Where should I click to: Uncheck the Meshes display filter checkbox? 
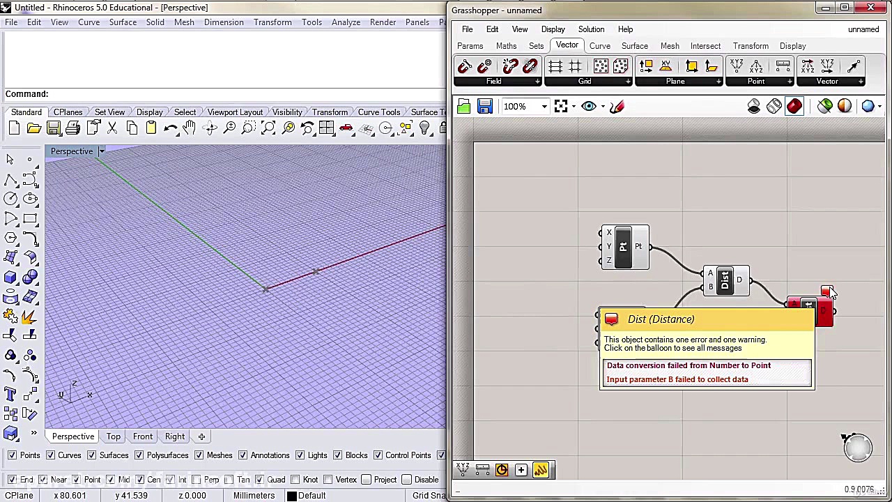click(199, 455)
